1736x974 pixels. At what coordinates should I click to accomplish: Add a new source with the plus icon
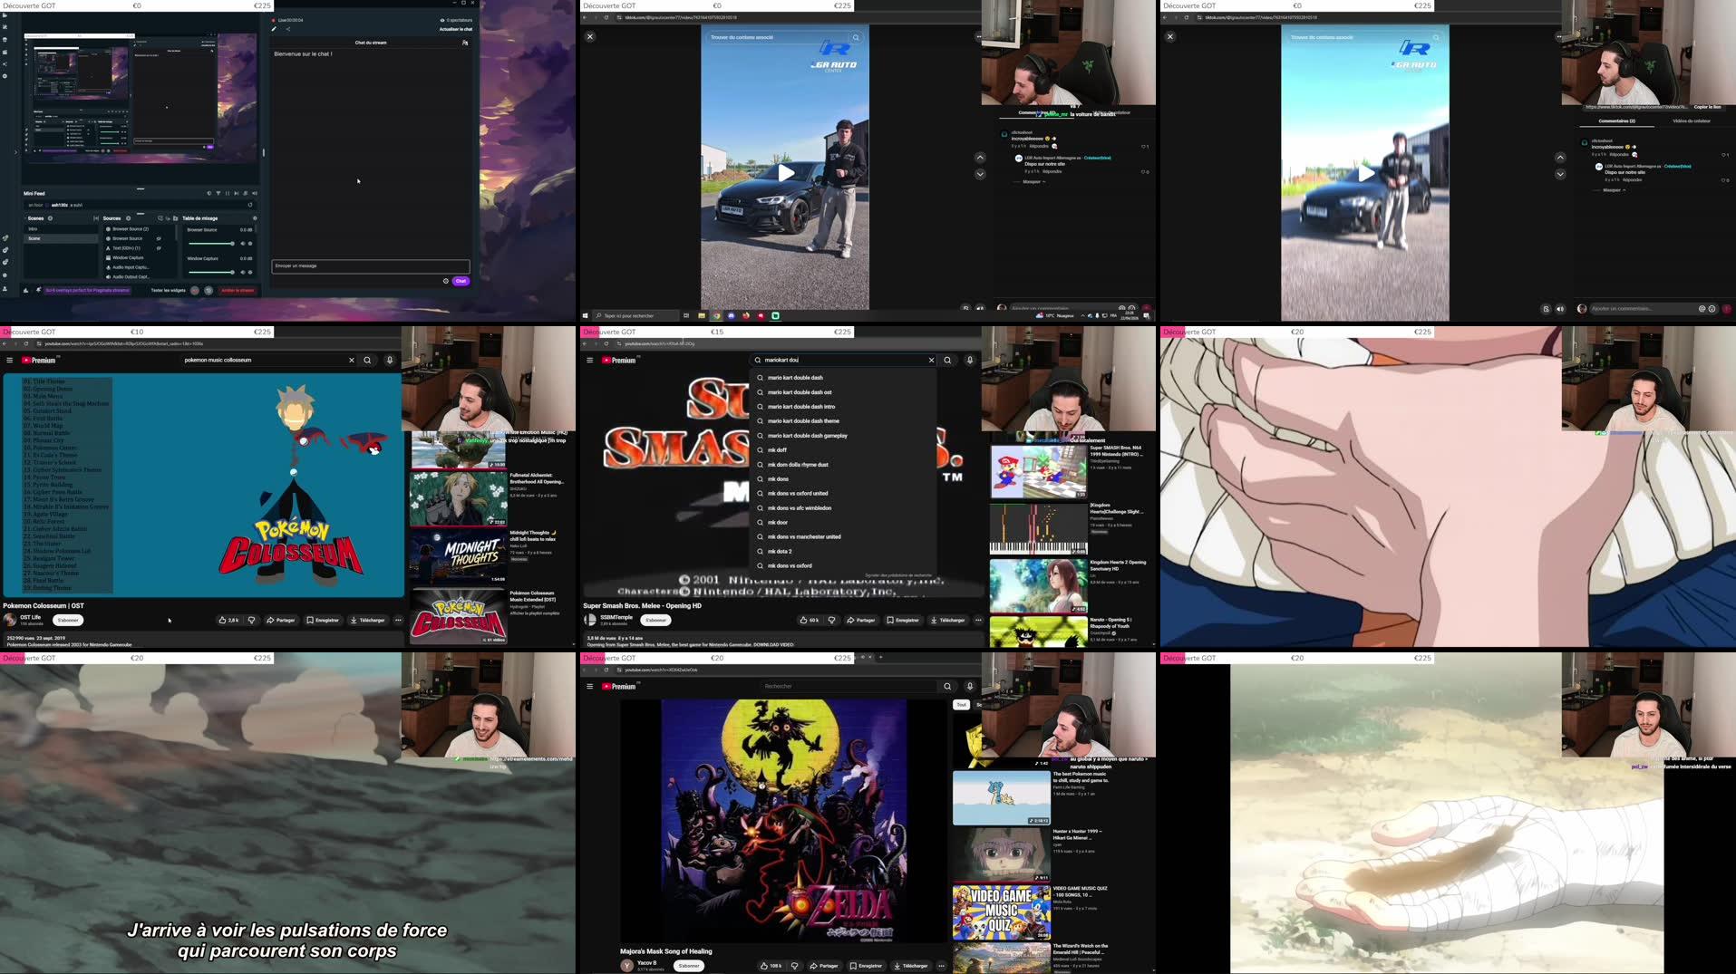coord(128,218)
